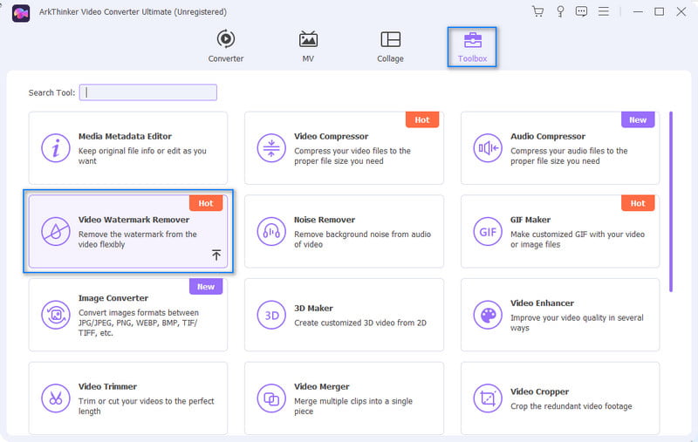Click 'Keep original file info' description text
This screenshot has height=442, width=698.
(x=142, y=156)
